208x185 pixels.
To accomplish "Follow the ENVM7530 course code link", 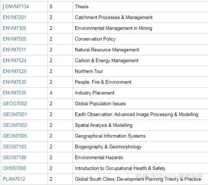I will [15, 82].
